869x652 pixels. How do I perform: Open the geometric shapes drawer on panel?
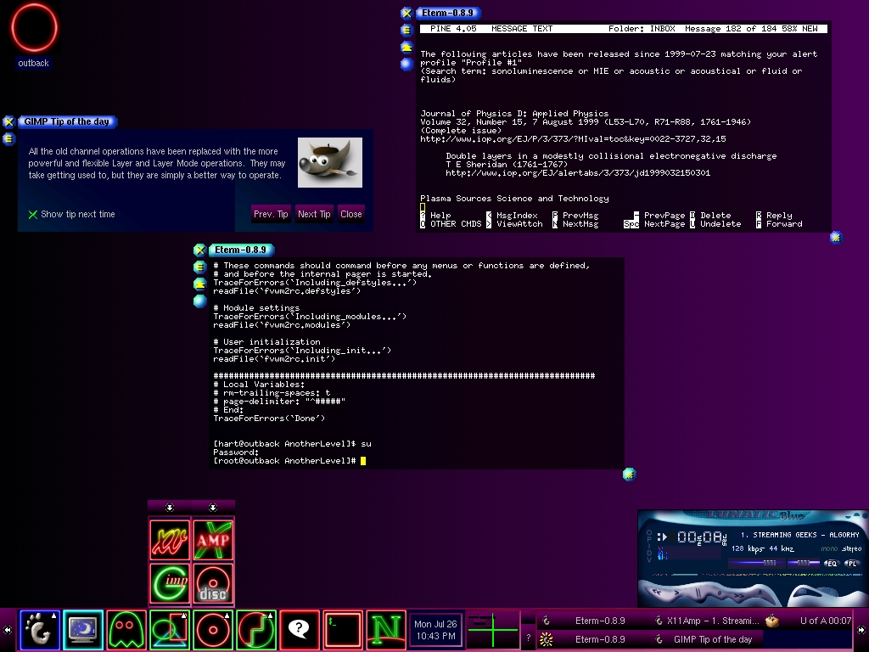pyautogui.click(x=170, y=630)
